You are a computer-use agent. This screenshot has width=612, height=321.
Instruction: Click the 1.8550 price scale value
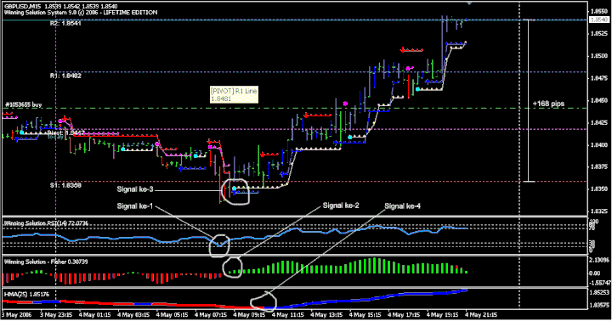point(599,11)
